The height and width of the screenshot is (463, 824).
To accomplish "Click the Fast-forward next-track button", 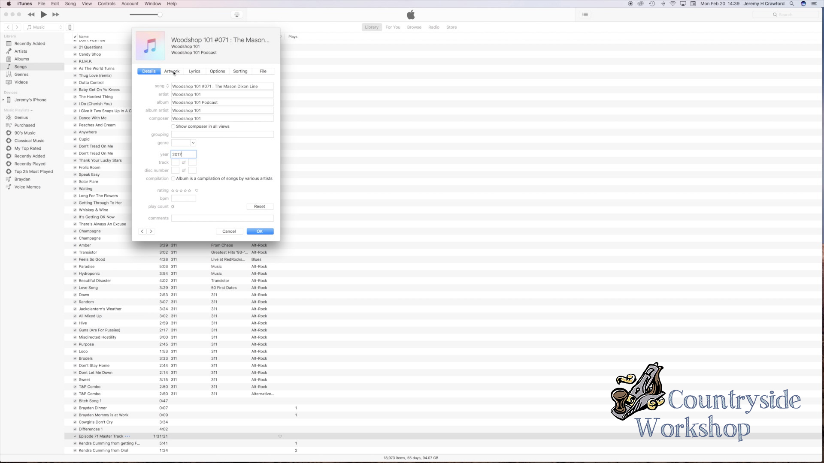I will click(56, 15).
